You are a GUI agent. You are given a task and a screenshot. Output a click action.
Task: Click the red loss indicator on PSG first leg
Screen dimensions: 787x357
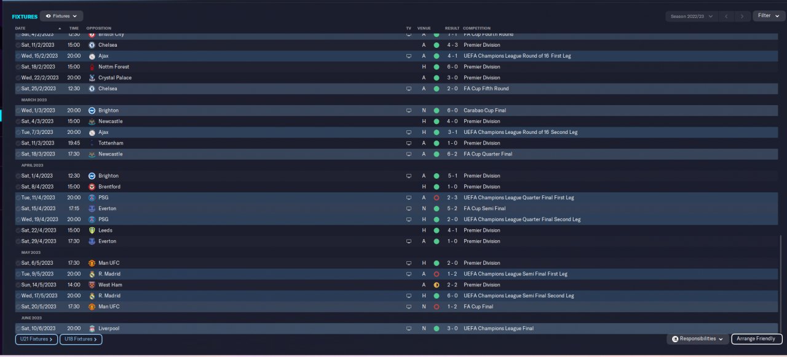coord(437,198)
